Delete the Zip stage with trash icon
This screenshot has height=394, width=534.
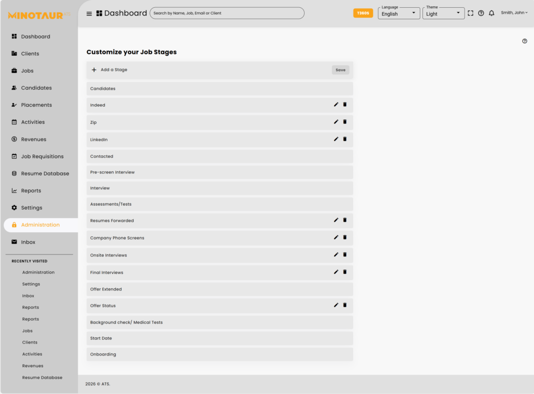(345, 122)
